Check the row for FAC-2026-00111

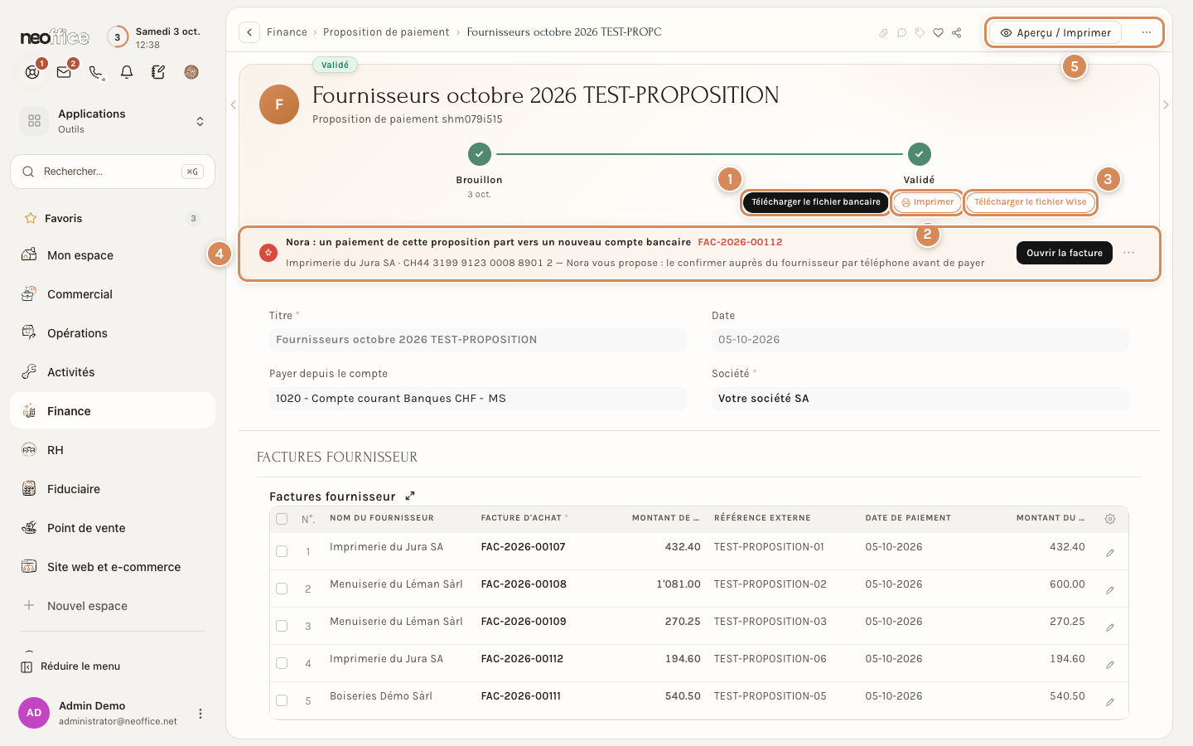coord(282,700)
